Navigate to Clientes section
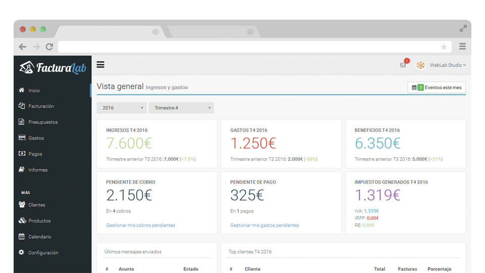 pos(36,205)
